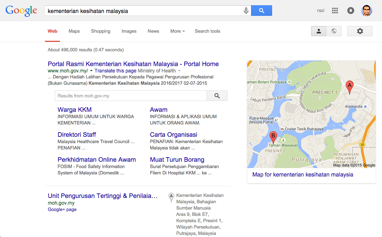The width and height of the screenshot is (382, 237).
Task: Click the Google logo
Action: point(21,11)
